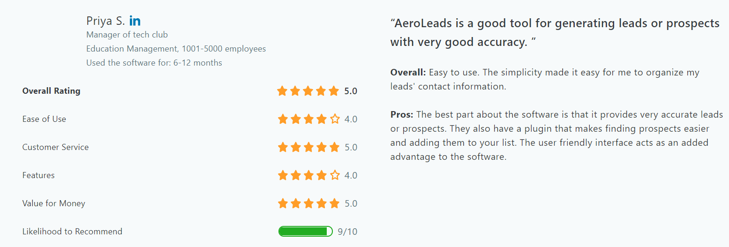Click the third Customer Service star
The image size is (729, 247).
click(x=308, y=147)
